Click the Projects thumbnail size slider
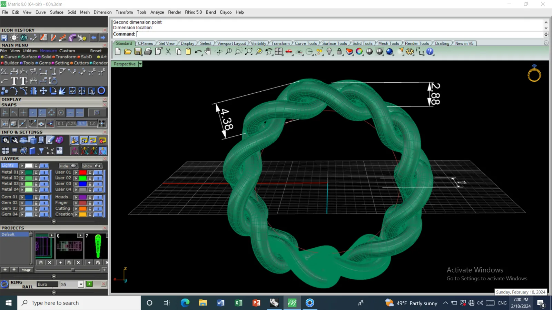This screenshot has height=310, width=552. point(73,270)
